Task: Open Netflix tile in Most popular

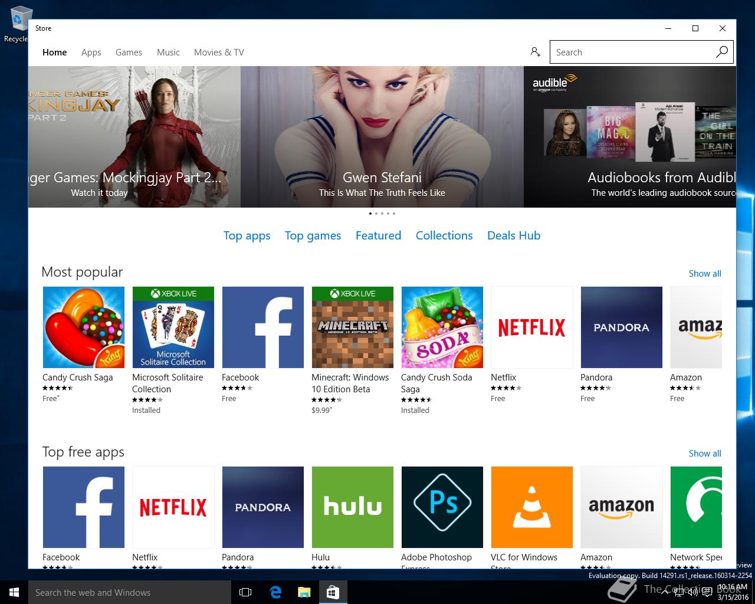Action: 532,327
